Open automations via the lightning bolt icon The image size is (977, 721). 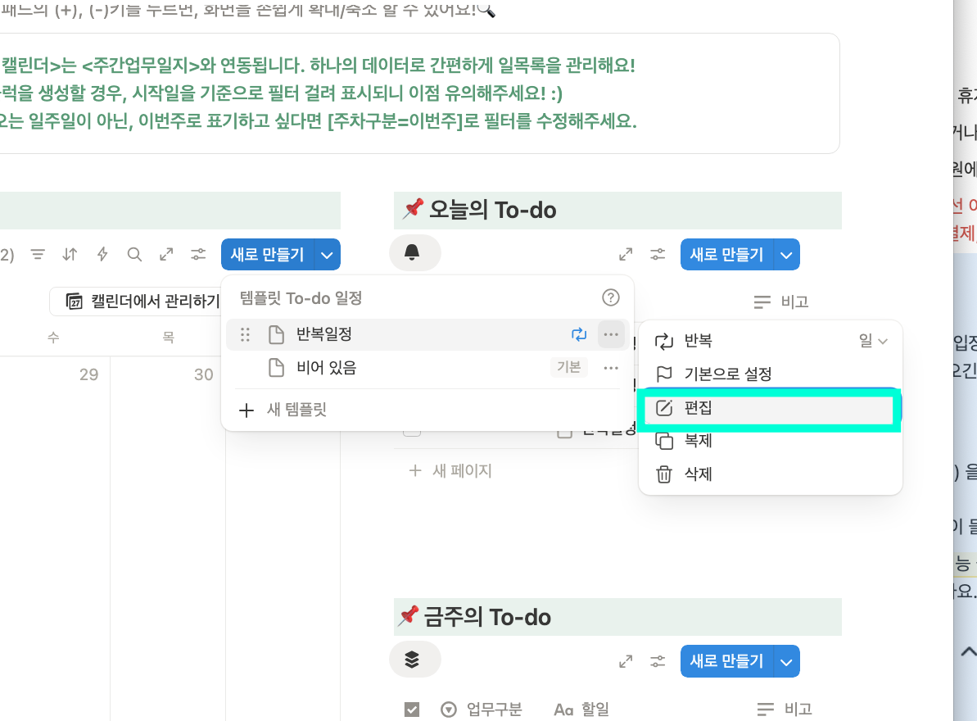click(x=102, y=255)
